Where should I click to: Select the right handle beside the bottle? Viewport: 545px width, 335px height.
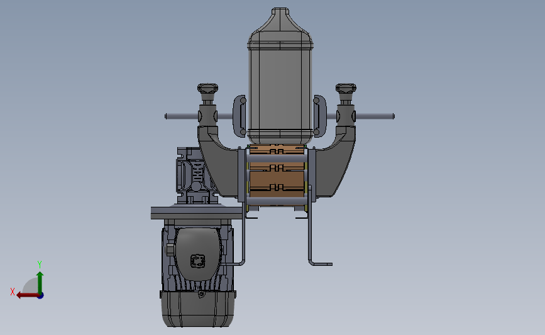click(x=320, y=116)
